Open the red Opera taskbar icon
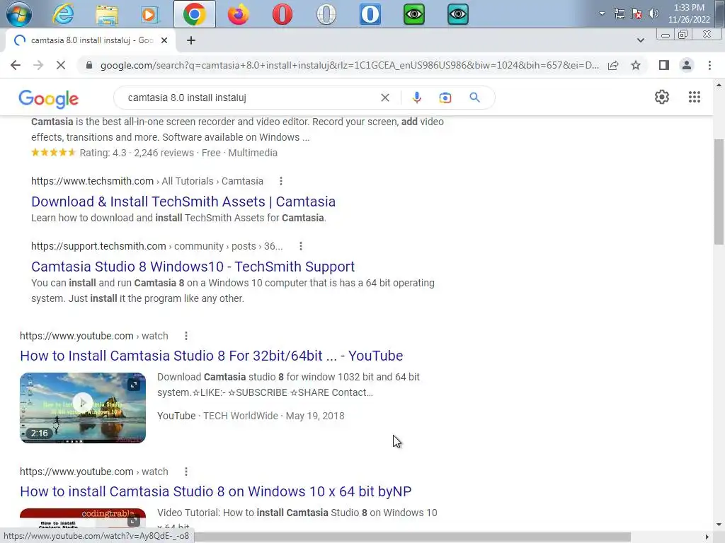The width and height of the screenshot is (725, 543). point(282,14)
